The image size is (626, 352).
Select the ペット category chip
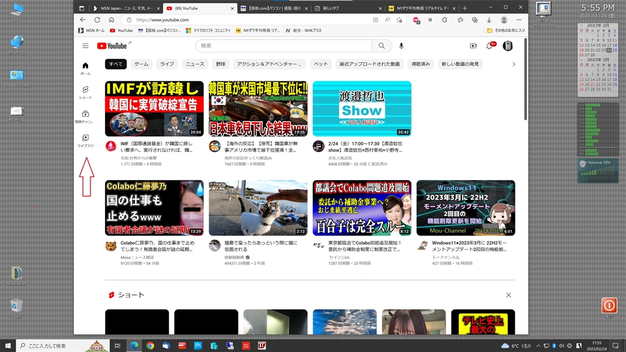(x=320, y=64)
